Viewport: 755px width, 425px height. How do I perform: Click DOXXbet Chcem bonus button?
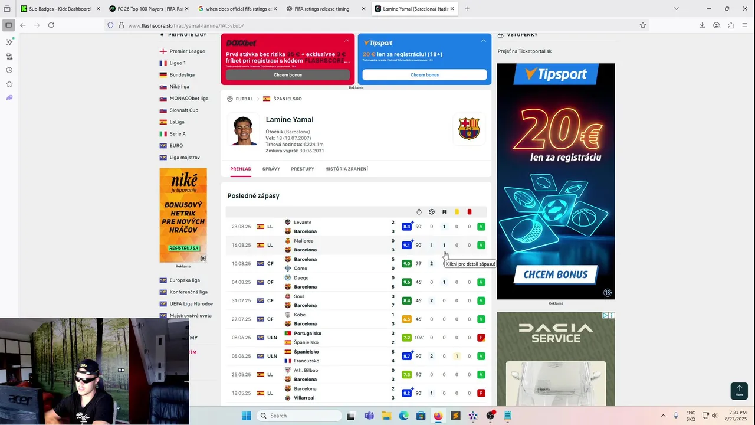click(x=288, y=75)
